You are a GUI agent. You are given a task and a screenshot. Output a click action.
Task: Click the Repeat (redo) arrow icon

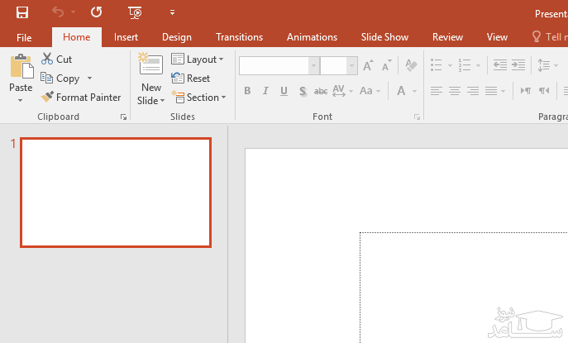pos(97,12)
